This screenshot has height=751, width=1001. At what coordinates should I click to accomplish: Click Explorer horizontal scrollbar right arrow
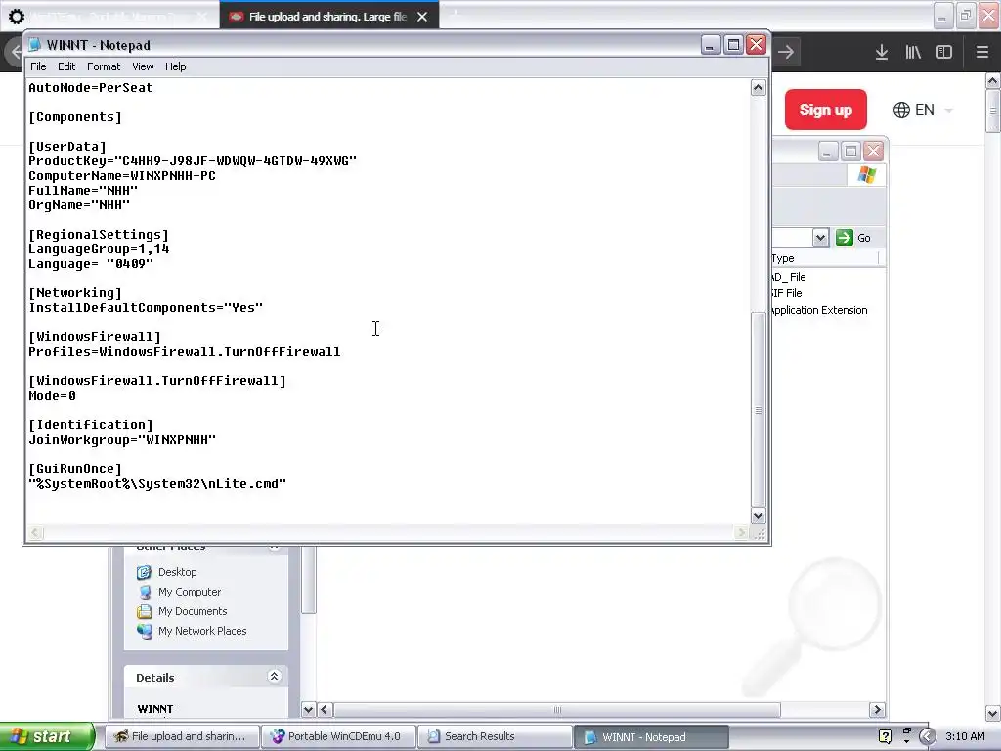[877, 710]
